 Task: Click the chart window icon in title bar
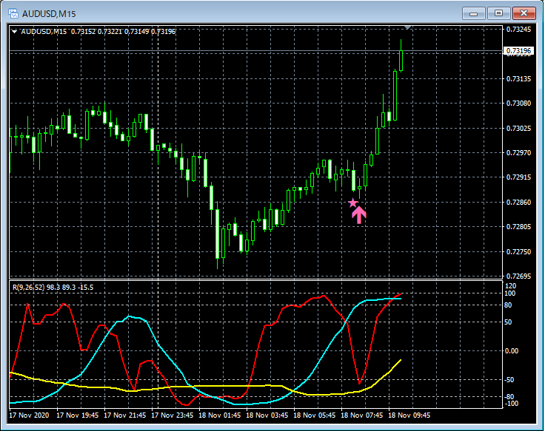(x=13, y=13)
